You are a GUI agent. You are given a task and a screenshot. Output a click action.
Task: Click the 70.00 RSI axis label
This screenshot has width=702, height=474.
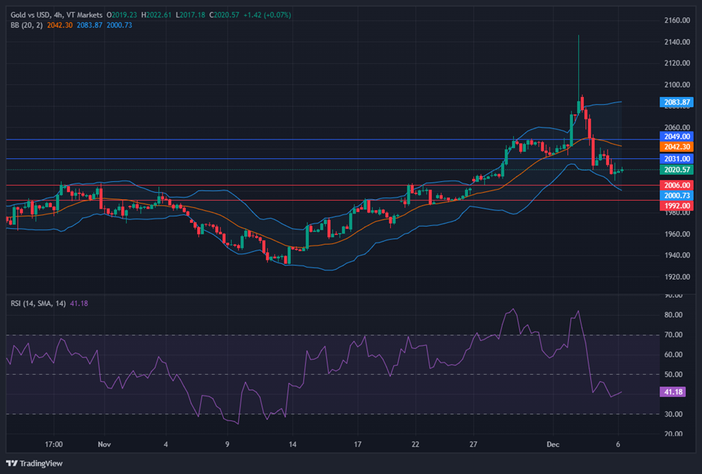(x=673, y=334)
